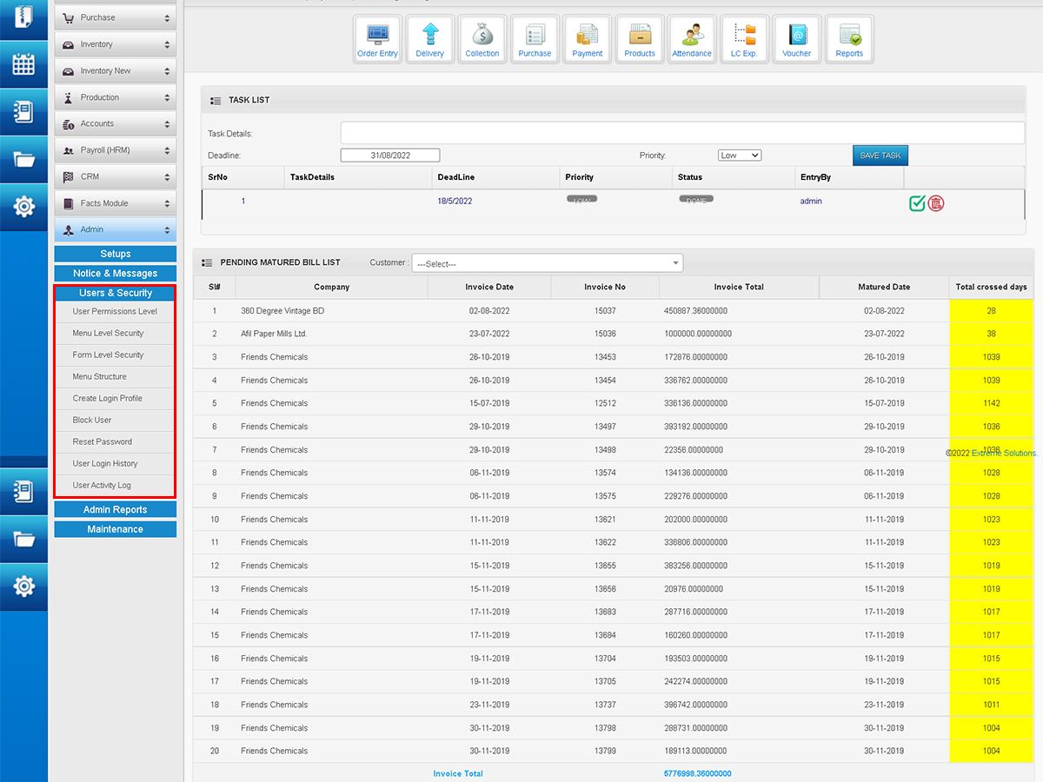Expand the Inventory menu
This screenshot has width=1043, height=782.
point(116,44)
